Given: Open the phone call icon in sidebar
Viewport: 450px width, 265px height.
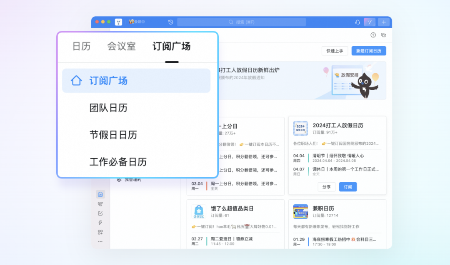Looking at the screenshot, I should pos(100,204).
